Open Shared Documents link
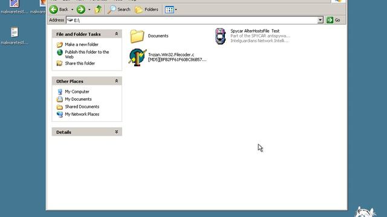The image size is (387, 217). point(82,107)
